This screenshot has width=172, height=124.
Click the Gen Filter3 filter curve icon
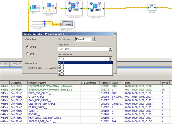pos(95,6)
